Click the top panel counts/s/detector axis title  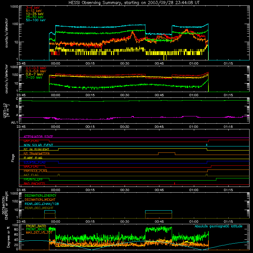coord(6,33)
